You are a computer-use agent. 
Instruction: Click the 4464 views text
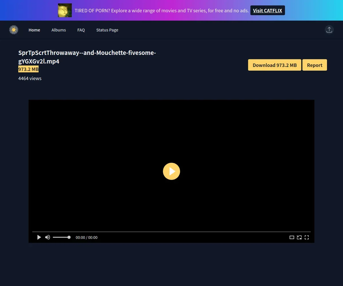pos(30,78)
